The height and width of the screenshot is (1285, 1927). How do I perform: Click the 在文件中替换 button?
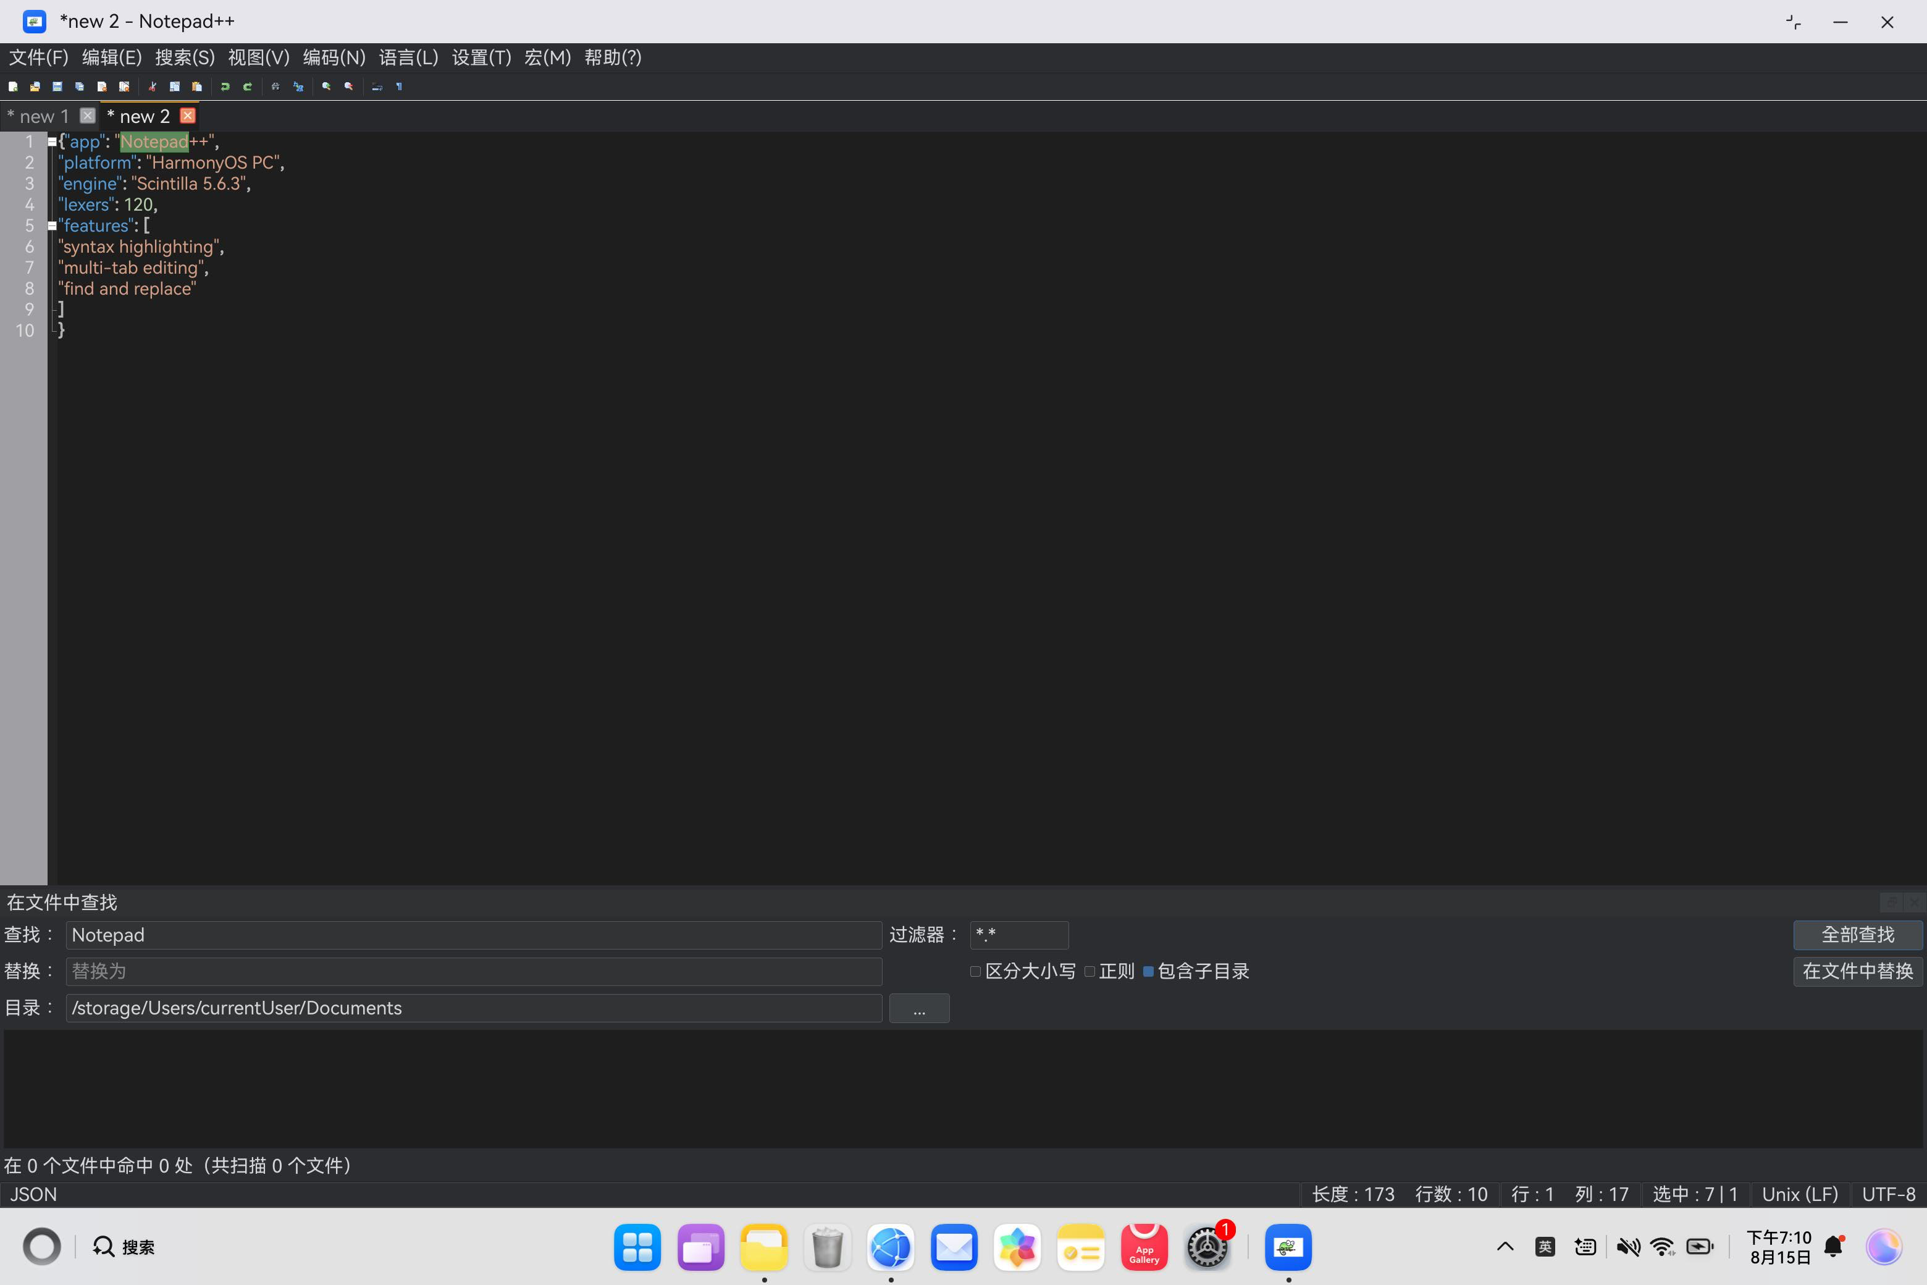click(1857, 972)
